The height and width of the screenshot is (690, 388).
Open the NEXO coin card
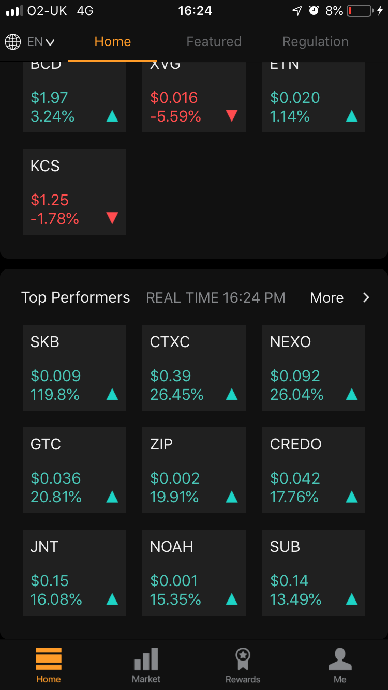314,368
